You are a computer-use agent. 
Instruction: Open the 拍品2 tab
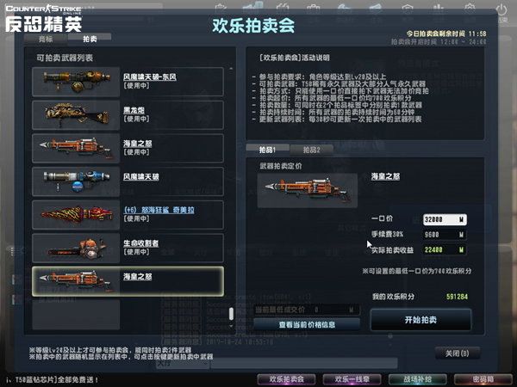pyautogui.click(x=312, y=150)
